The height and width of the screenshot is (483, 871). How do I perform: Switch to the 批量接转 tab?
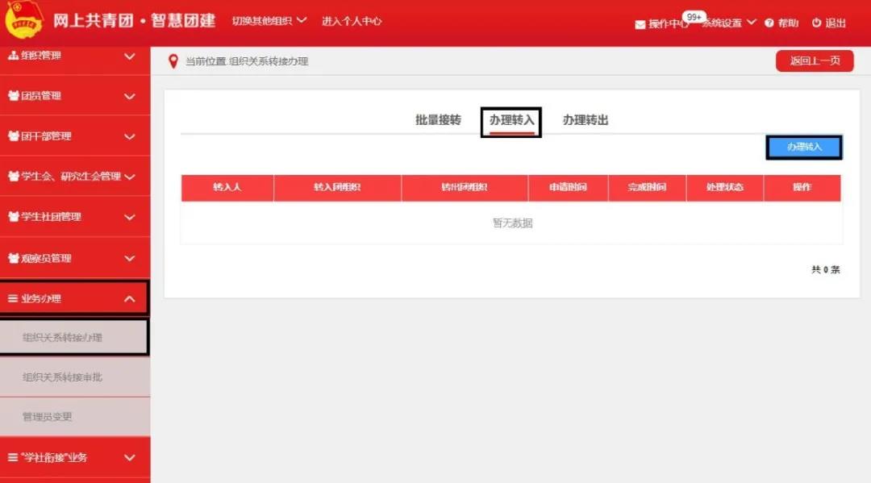click(x=438, y=120)
